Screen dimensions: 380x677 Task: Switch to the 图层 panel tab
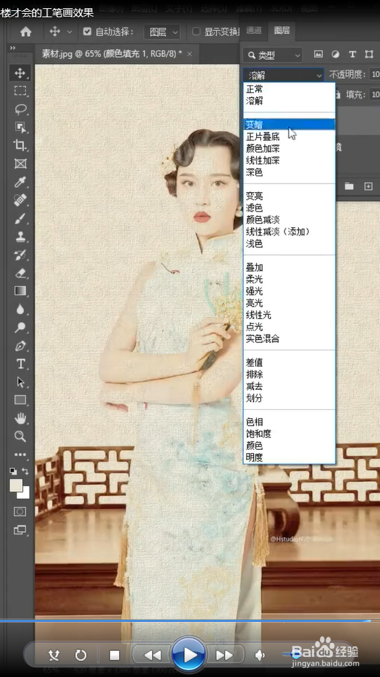click(282, 30)
